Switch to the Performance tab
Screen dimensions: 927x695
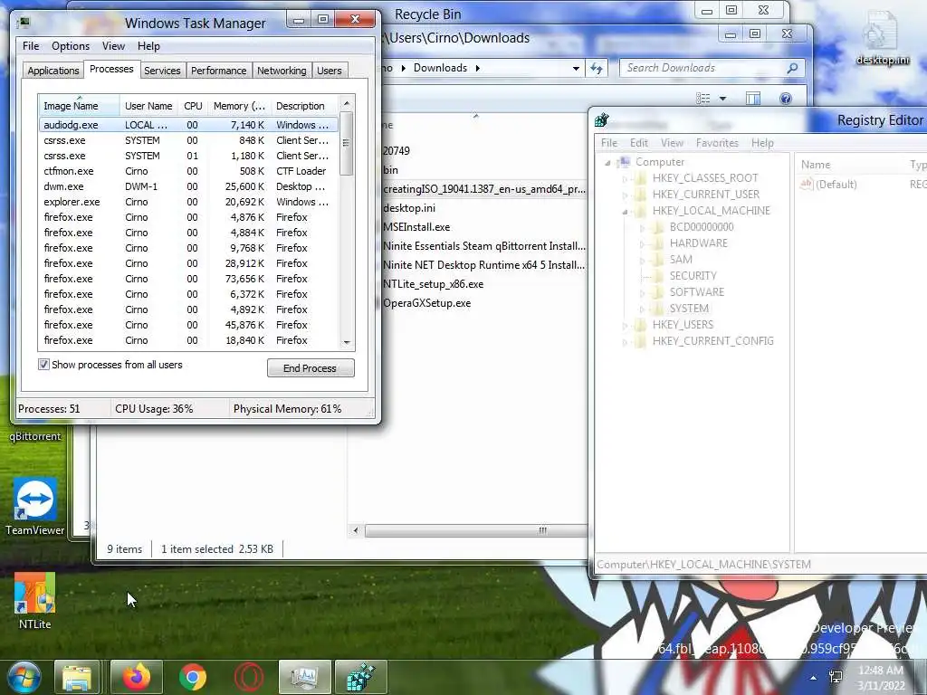click(x=218, y=71)
